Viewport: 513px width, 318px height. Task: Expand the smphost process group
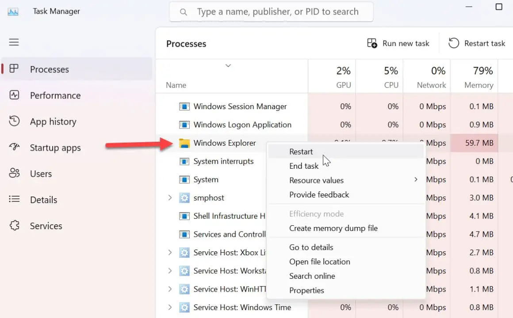[x=170, y=198]
